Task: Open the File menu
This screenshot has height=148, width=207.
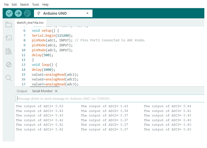Action: click(x=6, y=5)
